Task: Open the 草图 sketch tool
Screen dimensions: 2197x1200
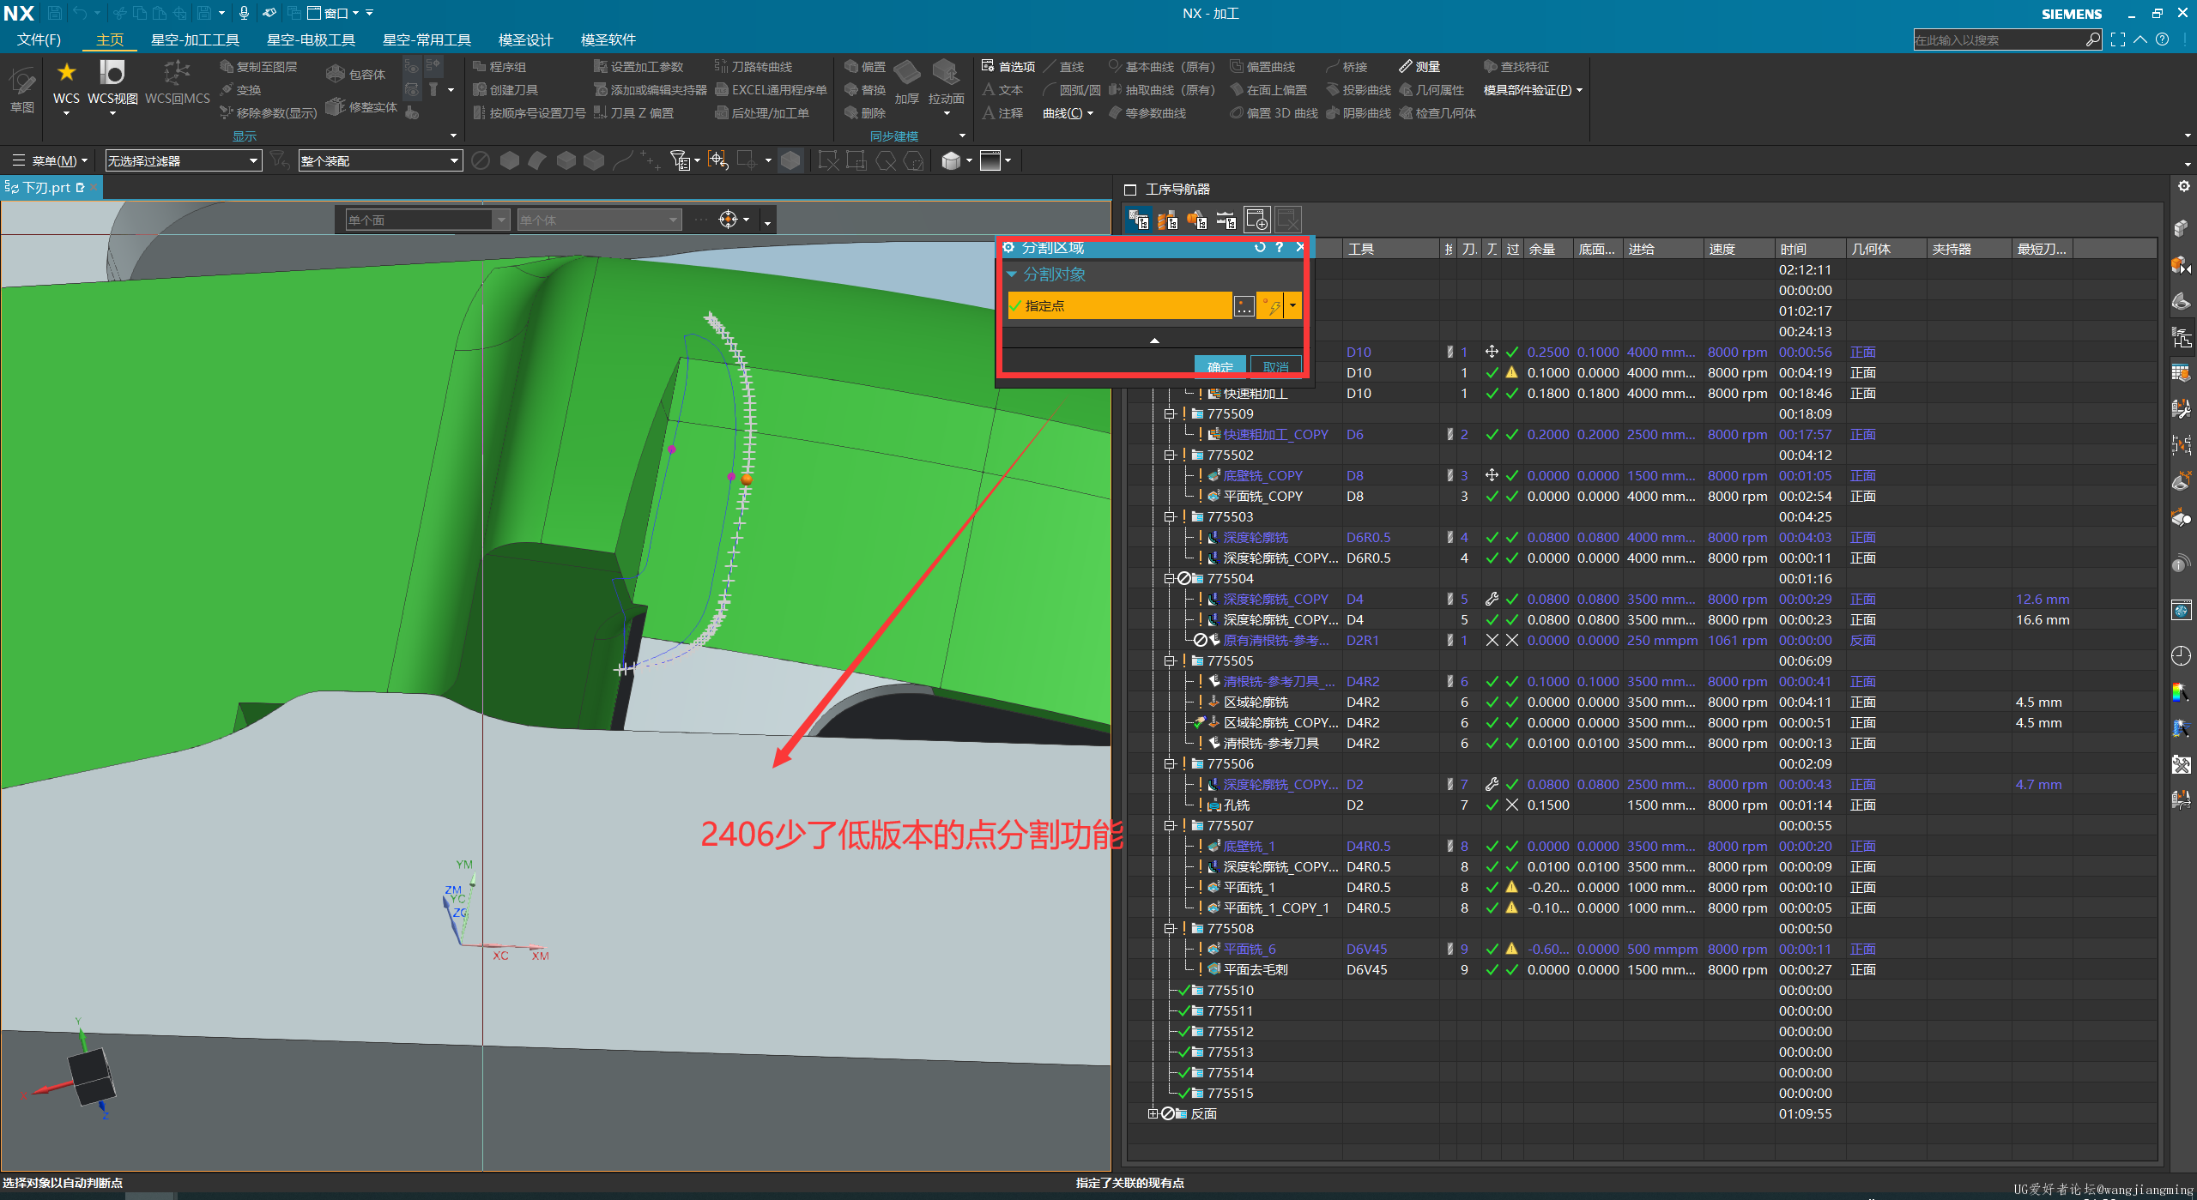Action: [22, 91]
